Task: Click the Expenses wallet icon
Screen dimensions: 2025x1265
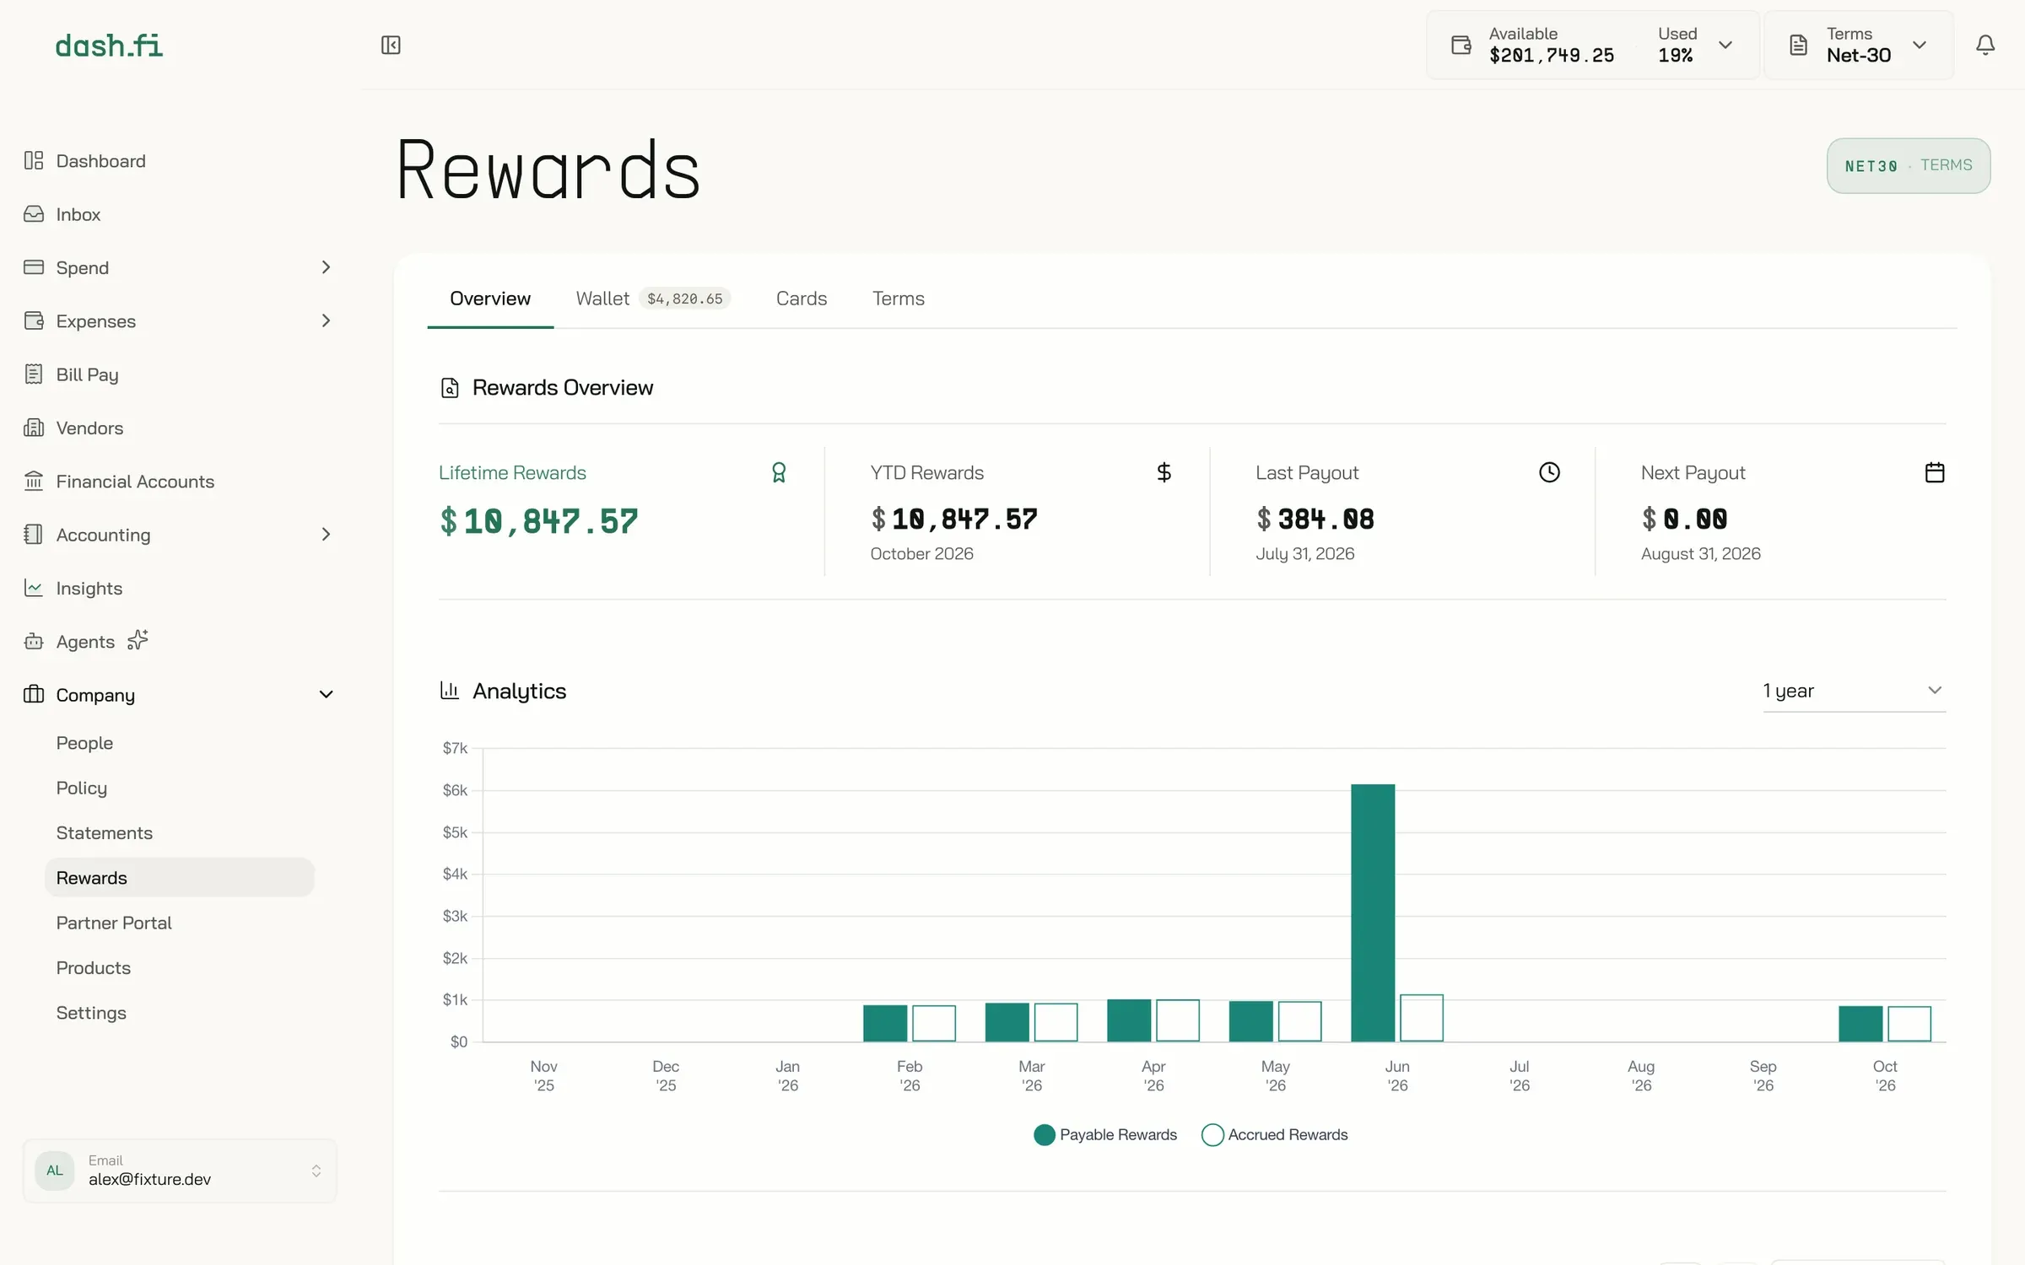Action: pos(34,320)
